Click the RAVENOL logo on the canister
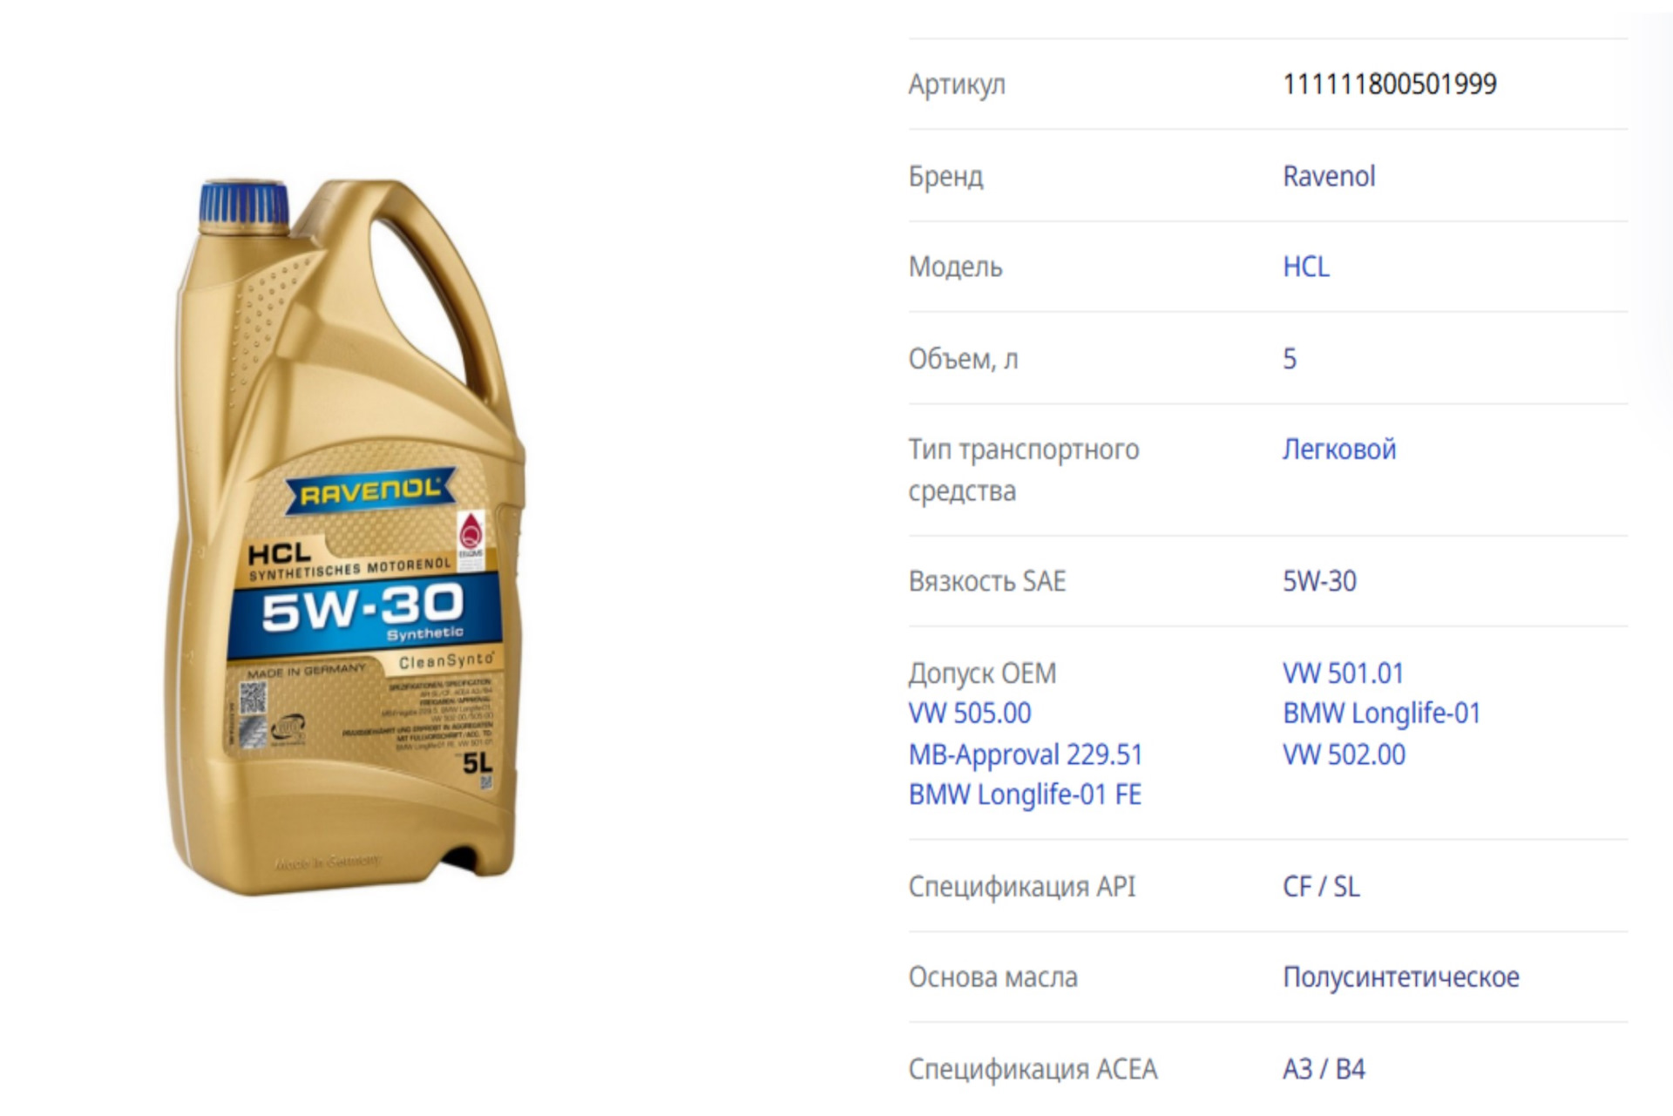Screen dimensions: 1673x1116 (370, 491)
